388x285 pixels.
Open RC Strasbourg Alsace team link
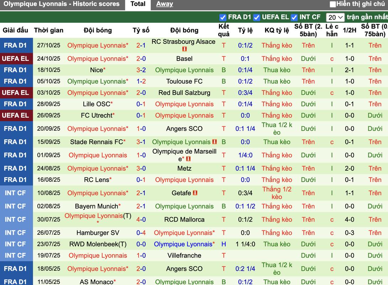183,42
